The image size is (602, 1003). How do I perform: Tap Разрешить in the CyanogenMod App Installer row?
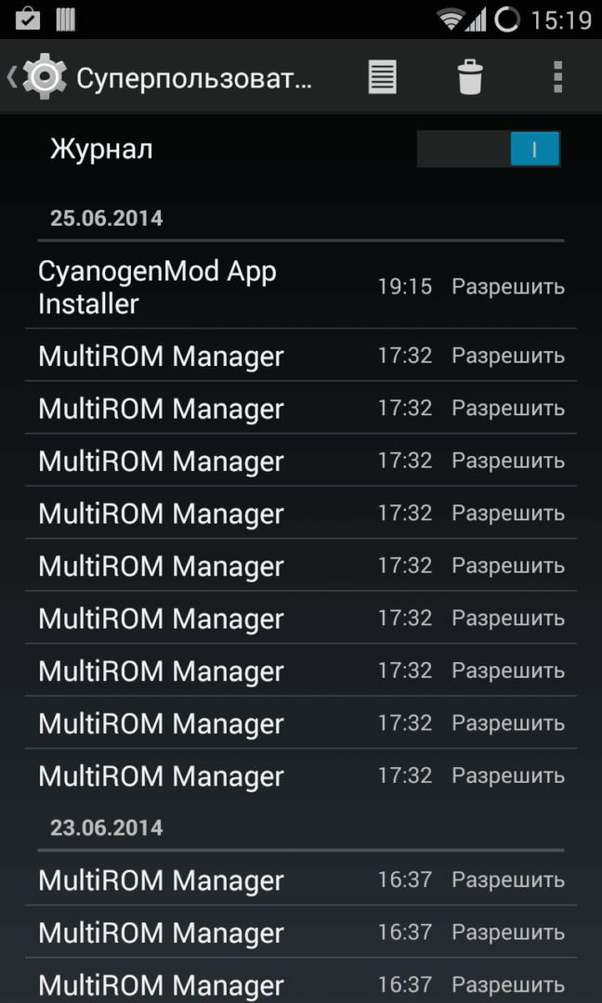[x=508, y=287]
